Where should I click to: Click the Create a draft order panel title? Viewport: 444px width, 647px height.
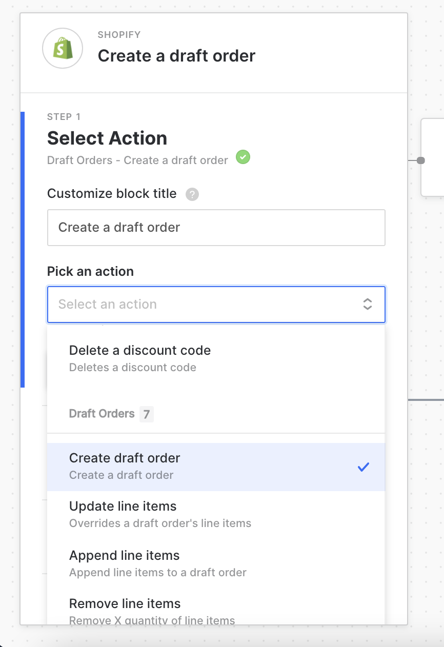click(176, 55)
